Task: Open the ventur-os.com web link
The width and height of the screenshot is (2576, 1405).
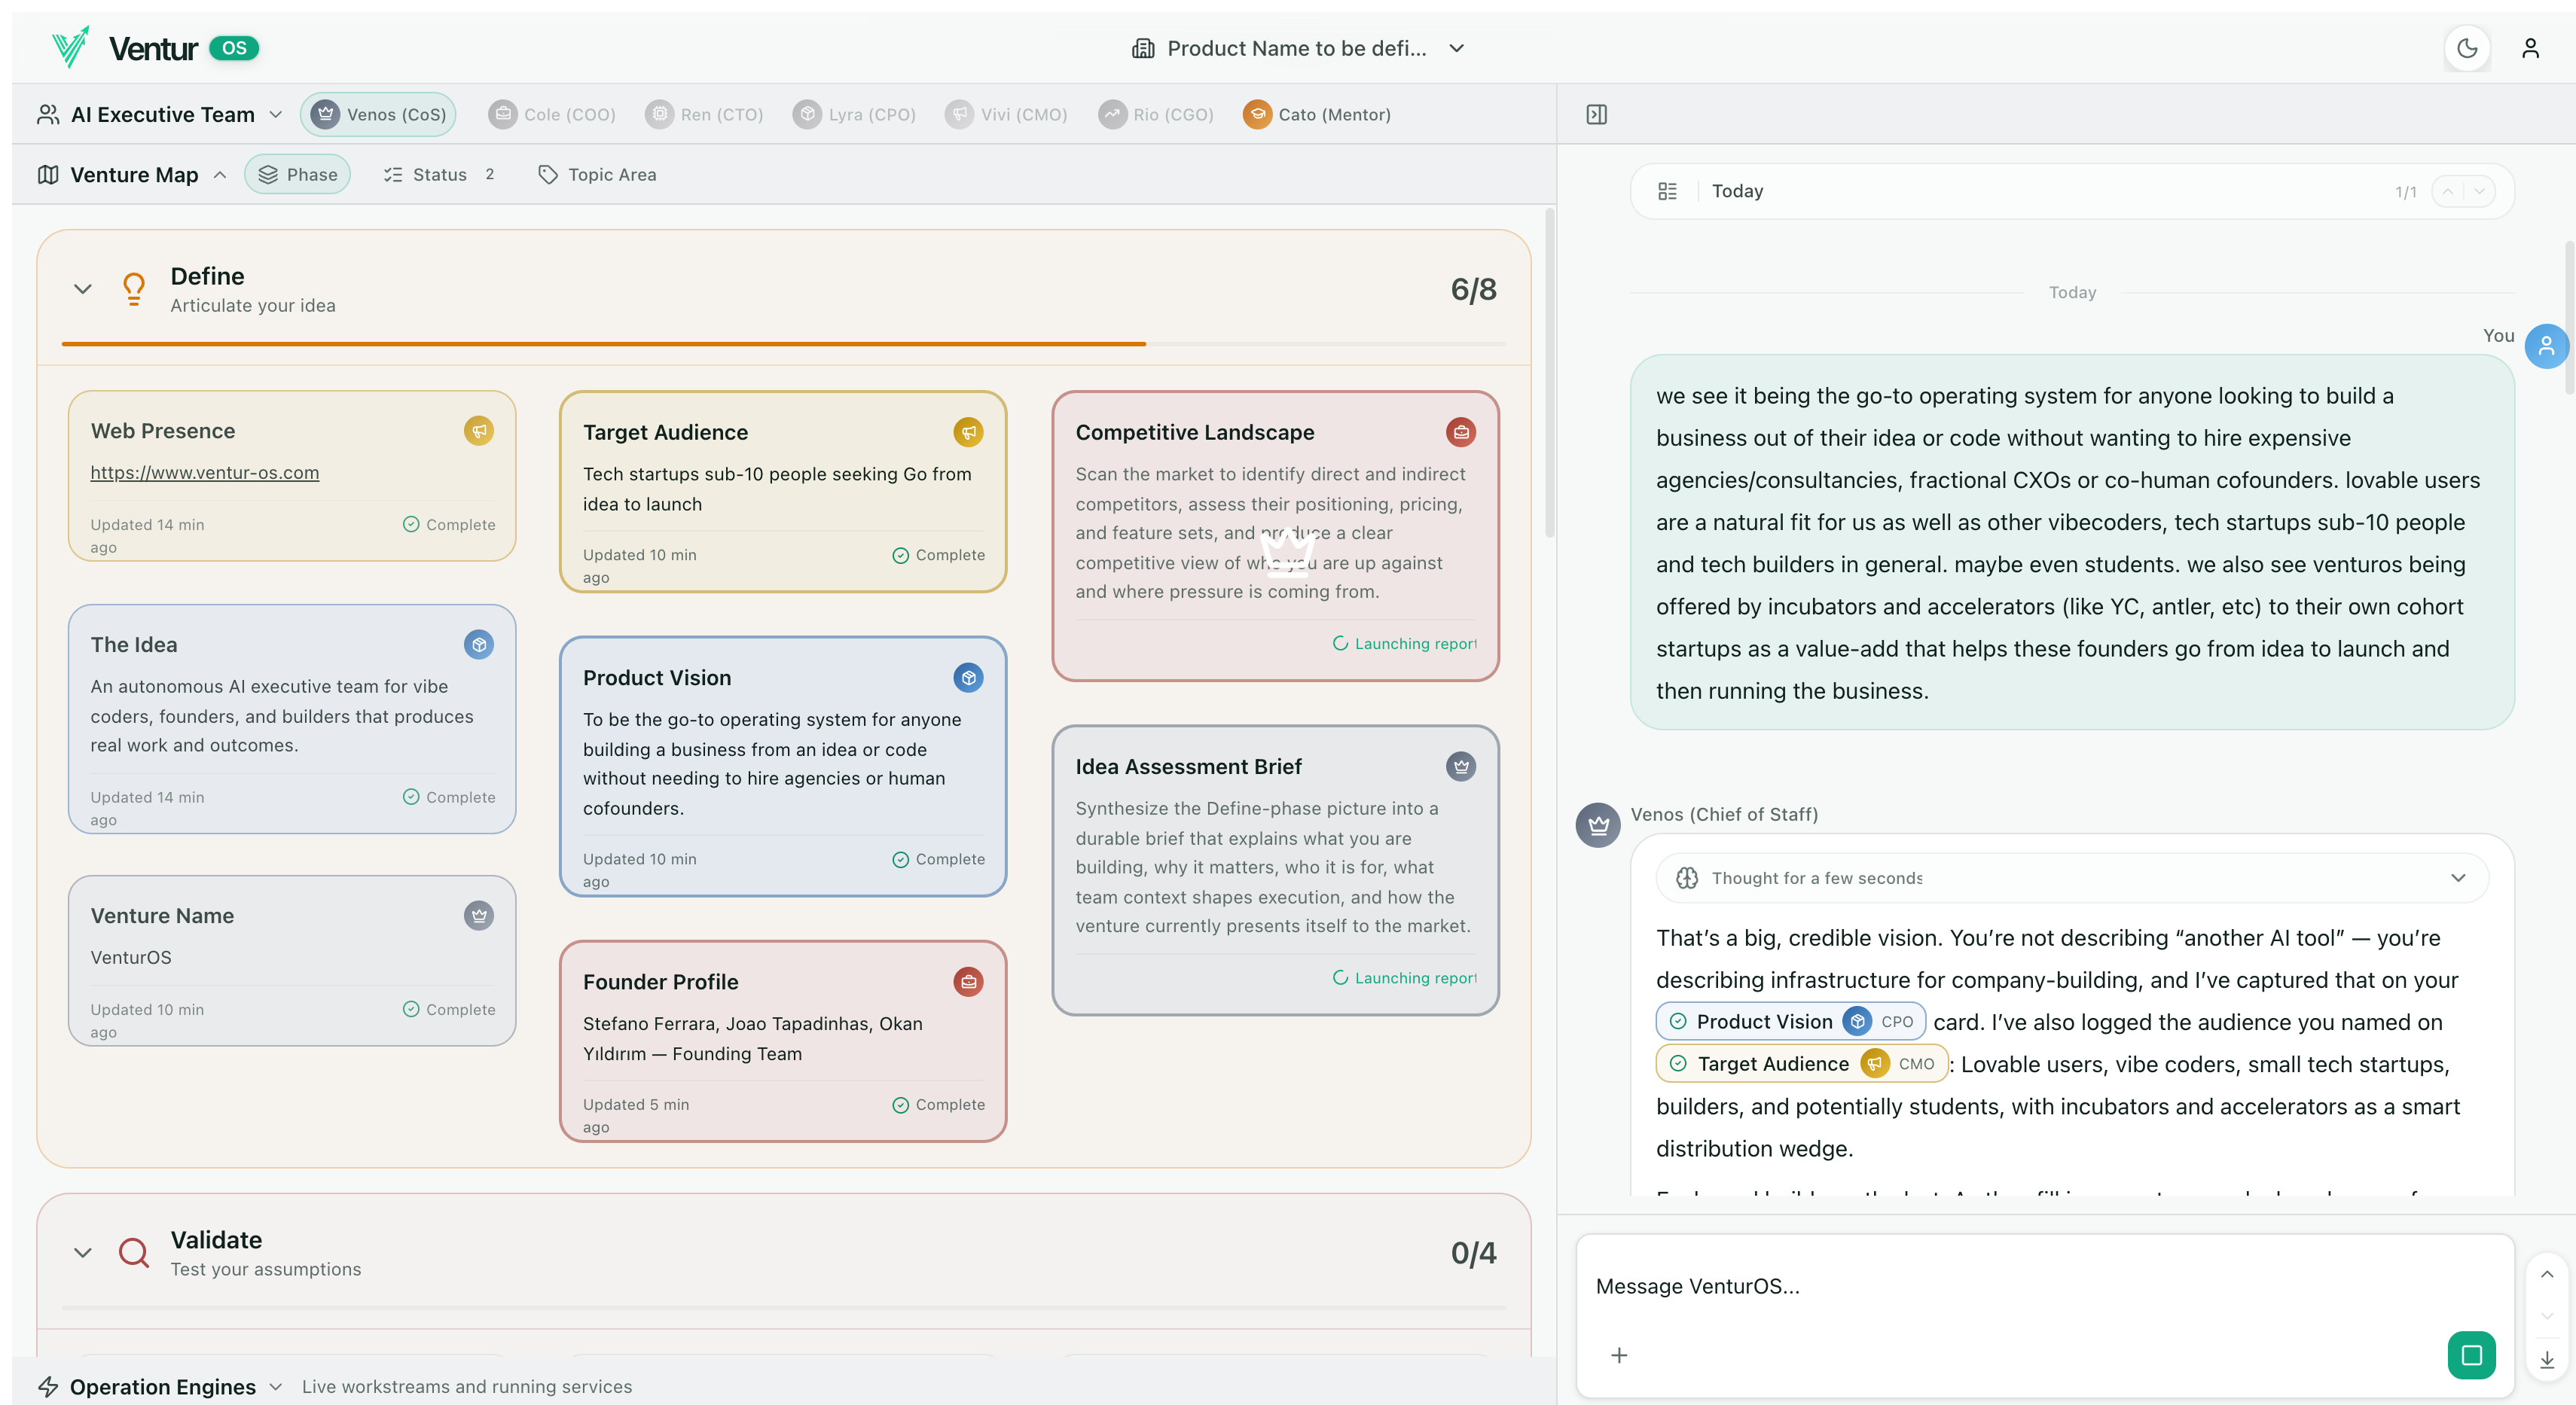Action: click(205, 473)
